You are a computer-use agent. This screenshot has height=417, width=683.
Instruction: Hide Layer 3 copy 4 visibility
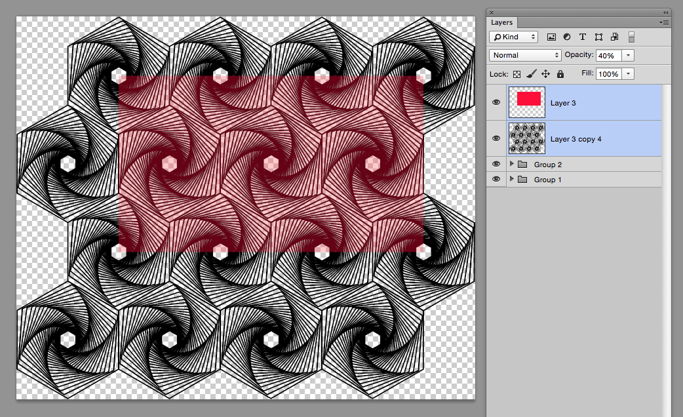point(496,138)
